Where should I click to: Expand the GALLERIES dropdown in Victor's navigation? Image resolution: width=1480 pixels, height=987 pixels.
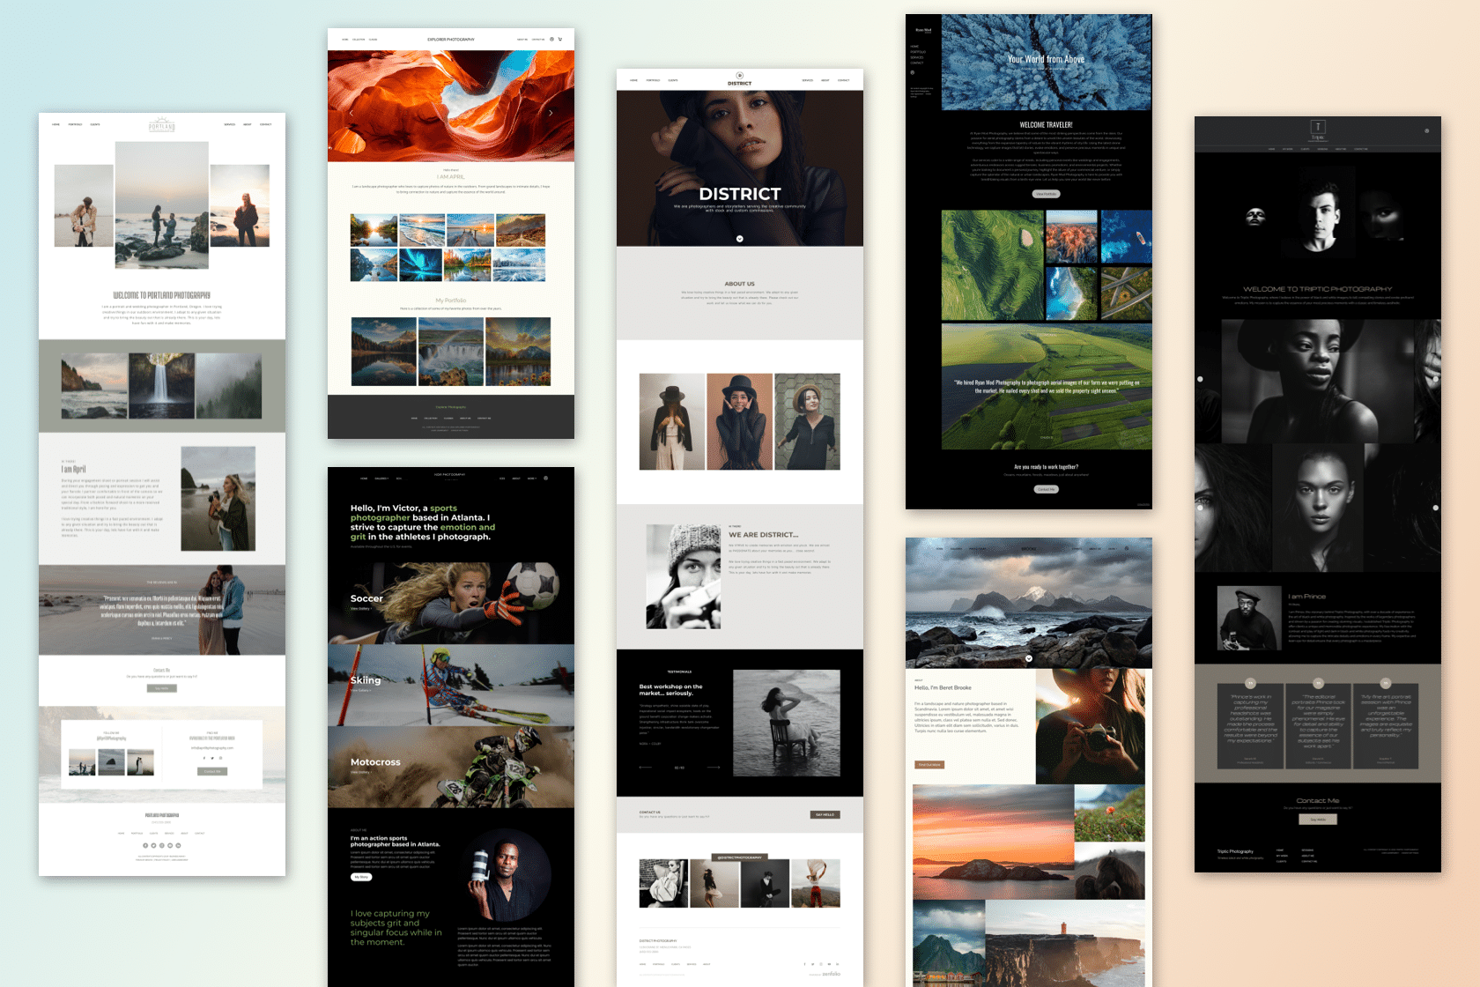coord(381,479)
